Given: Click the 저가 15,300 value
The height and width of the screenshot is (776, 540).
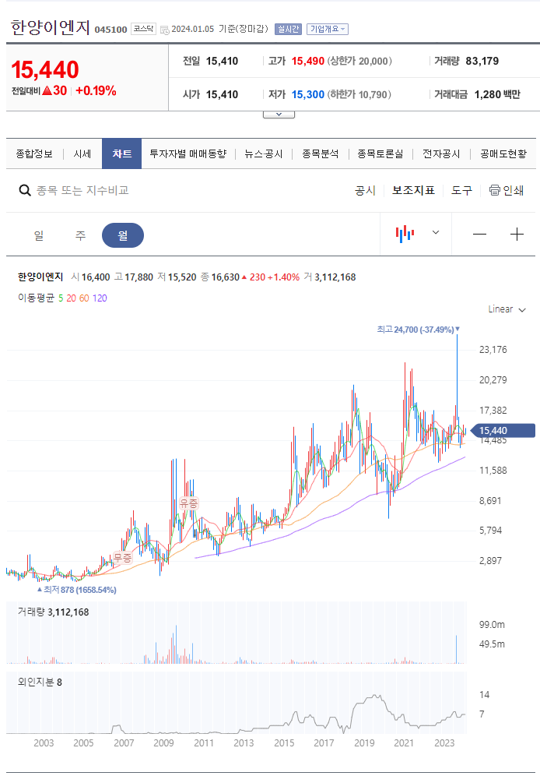Looking at the screenshot, I should coord(308,94).
